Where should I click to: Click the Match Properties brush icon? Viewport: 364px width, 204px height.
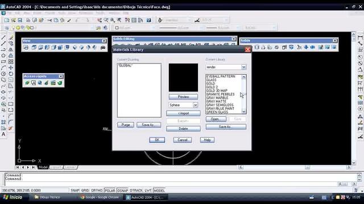pos(69,20)
